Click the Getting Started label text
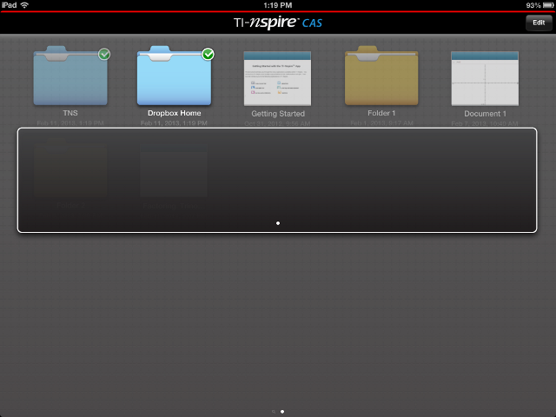The width and height of the screenshot is (556, 417). (x=277, y=114)
